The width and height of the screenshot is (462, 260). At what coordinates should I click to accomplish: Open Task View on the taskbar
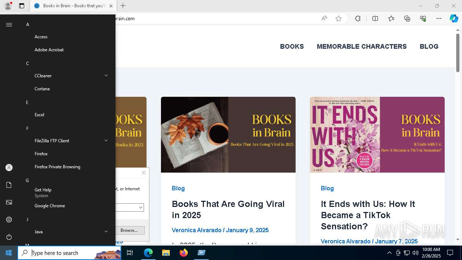pos(130,253)
